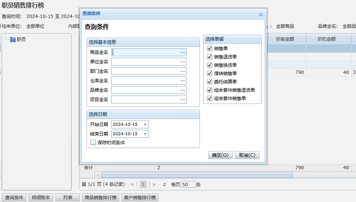Image resolution: width=356 pixels, height=202 pixels.
Task: Click the 品牌全名 ellipsis picker icon
Action: [183, 90]
